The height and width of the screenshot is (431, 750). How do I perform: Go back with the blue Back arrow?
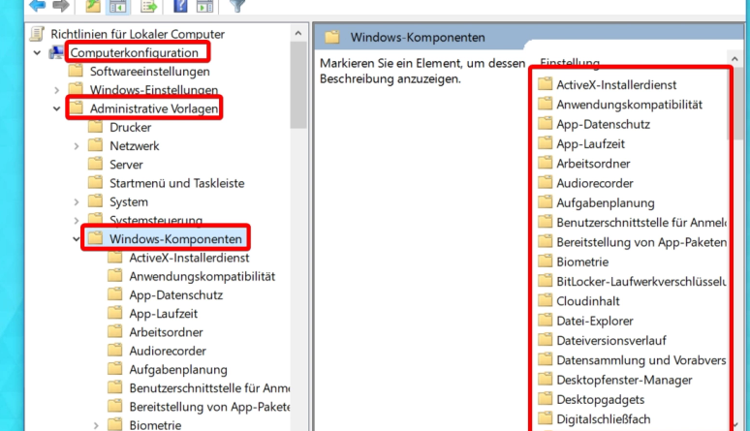pyautogui.click(x=37, y=5)
